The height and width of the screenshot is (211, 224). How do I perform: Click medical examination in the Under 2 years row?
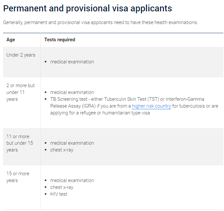tap(72, 62)
